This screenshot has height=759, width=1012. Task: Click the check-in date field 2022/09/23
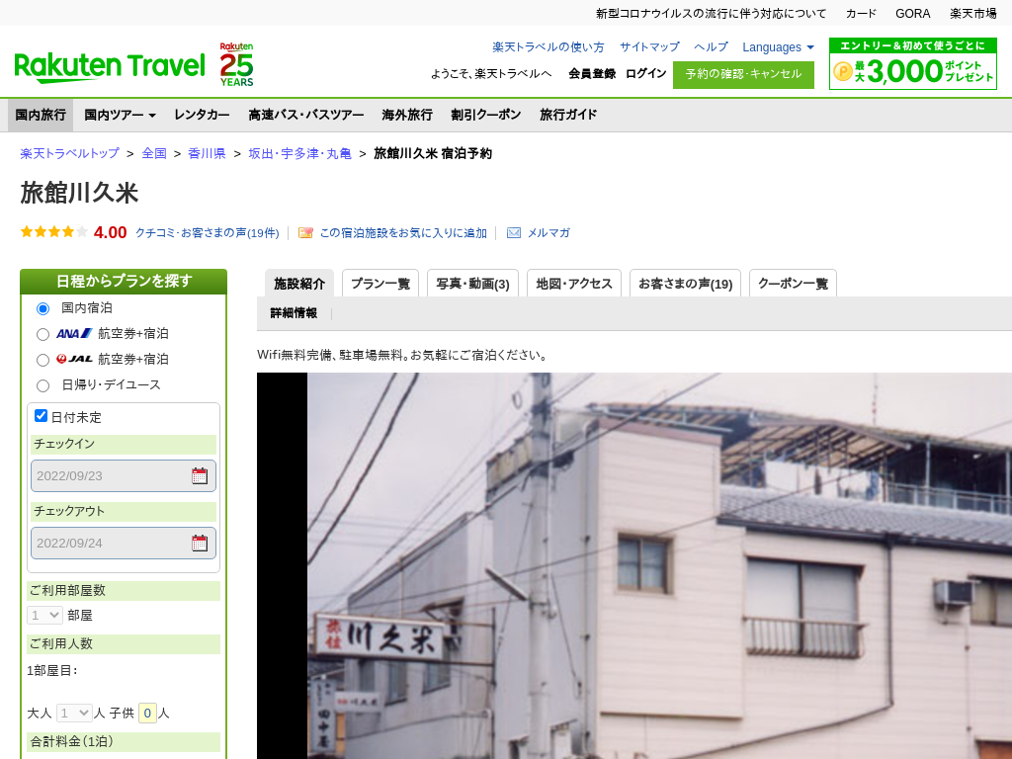click(x=124, y=476)
